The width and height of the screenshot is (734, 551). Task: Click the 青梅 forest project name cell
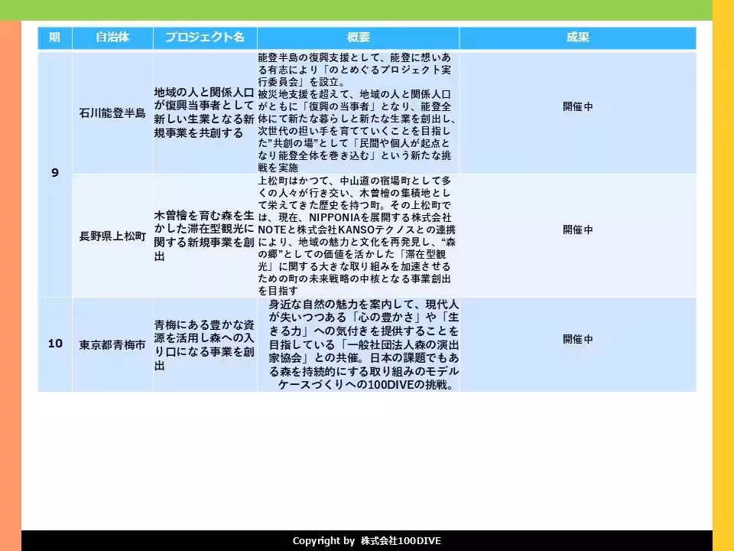click(205, 343)
